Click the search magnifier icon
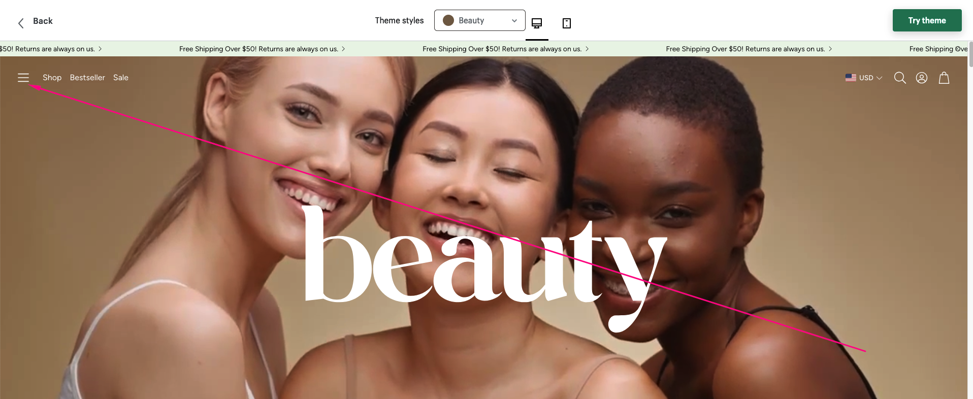The height and width of the screenshot is (399, 973). (900, 78)
